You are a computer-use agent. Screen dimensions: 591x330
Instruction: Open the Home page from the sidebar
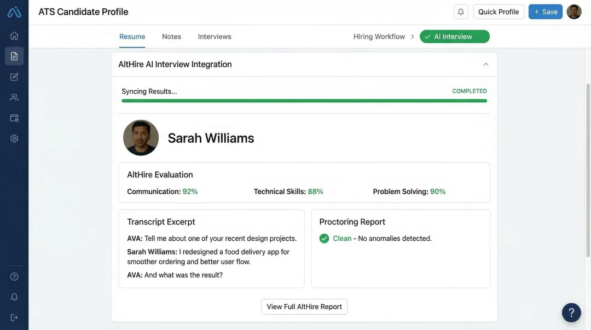pos(14,34)
